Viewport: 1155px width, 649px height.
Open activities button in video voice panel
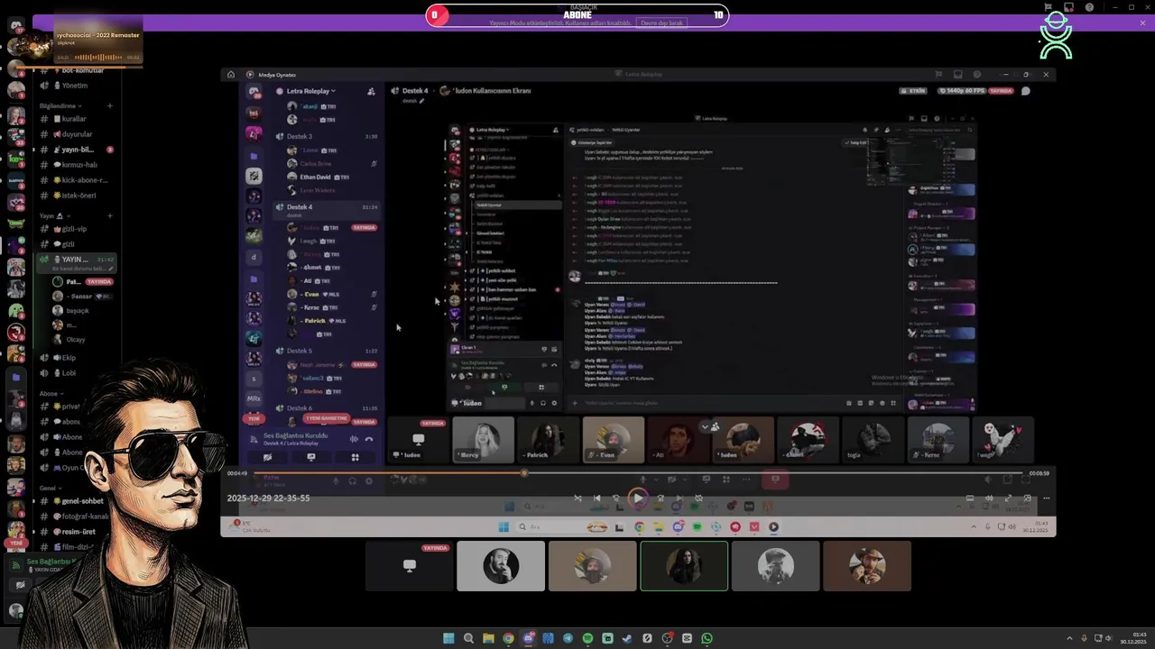click(356, 457)
